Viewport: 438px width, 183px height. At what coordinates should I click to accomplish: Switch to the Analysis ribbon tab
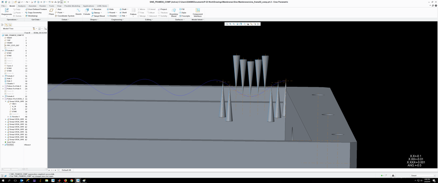pyautogui.click(x=21, y=6)
